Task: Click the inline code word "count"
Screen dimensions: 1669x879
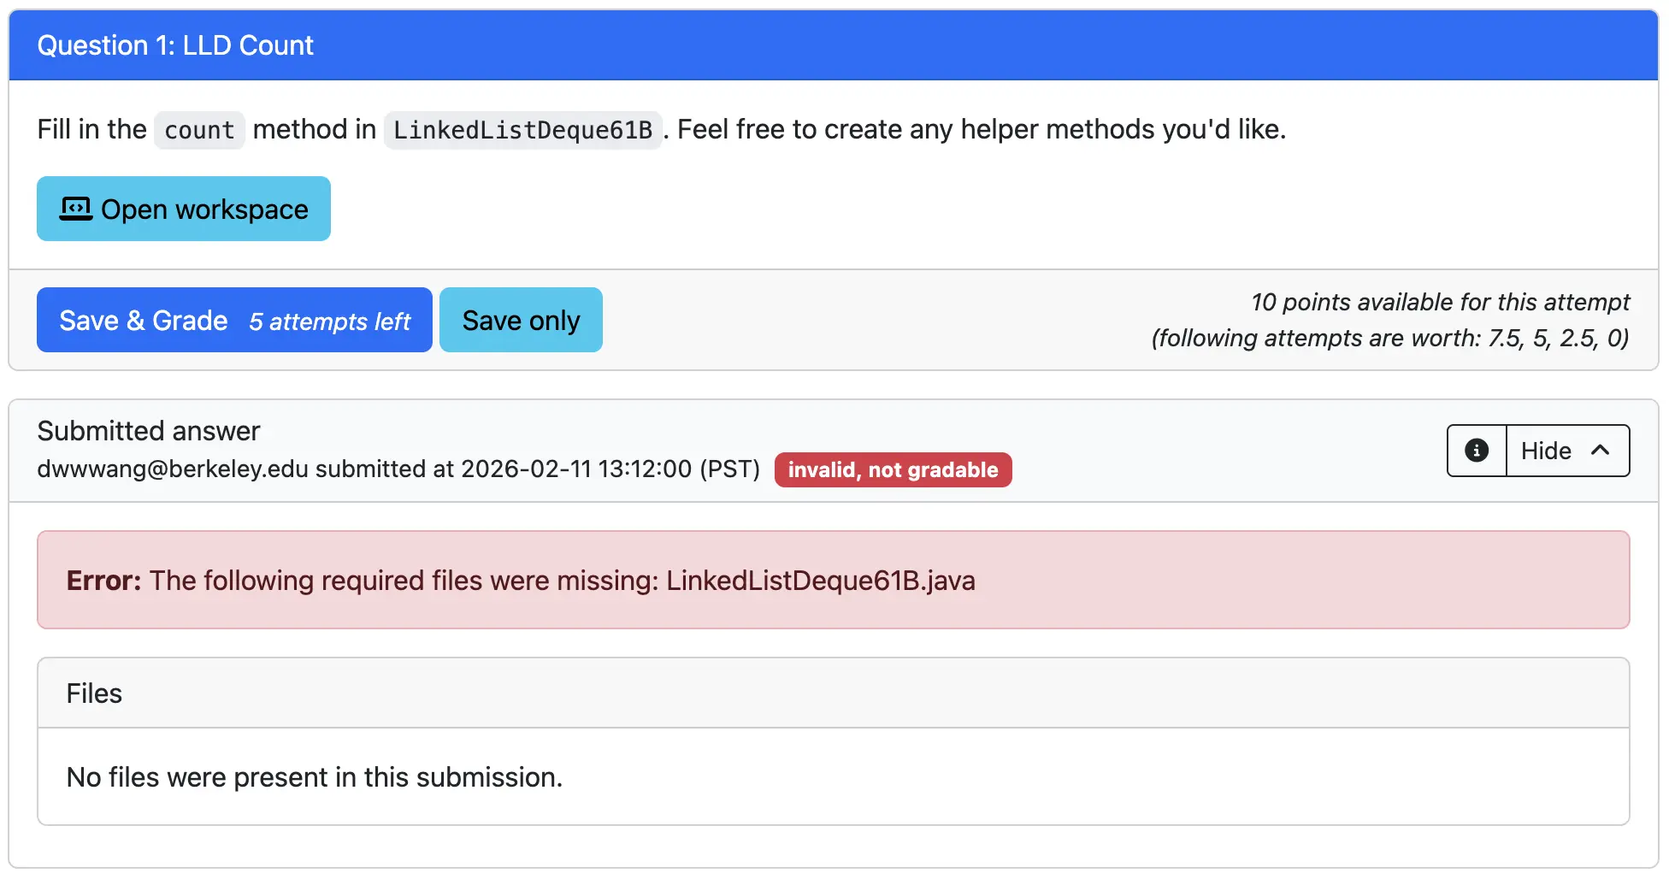Action: 199,130
